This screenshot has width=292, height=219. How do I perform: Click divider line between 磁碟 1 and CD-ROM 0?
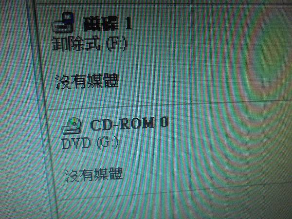click(119, 107)
